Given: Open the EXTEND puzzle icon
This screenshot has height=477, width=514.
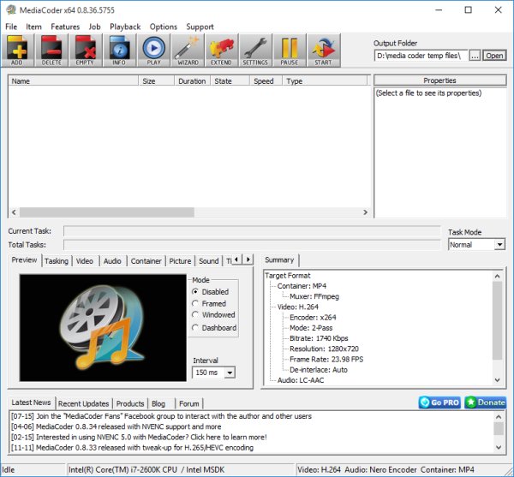Looking at the screenshot, I should (x=221, y=51).
